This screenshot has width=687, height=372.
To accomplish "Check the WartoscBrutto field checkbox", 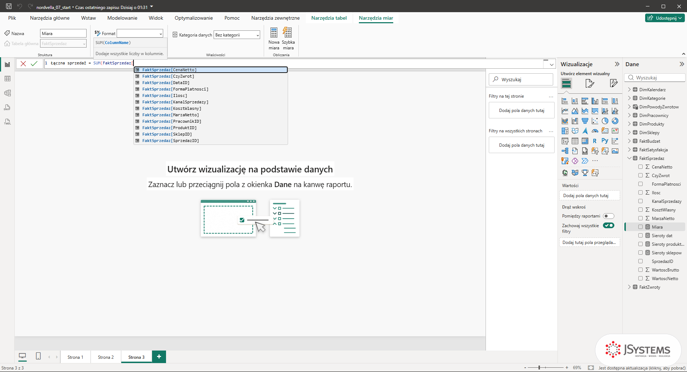I will [x=640, y=270].
